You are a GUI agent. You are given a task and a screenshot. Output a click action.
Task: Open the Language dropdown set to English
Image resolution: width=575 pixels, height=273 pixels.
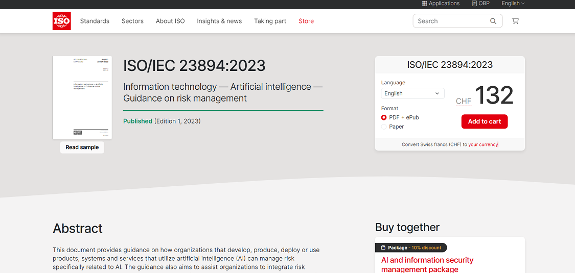[412, 93]
